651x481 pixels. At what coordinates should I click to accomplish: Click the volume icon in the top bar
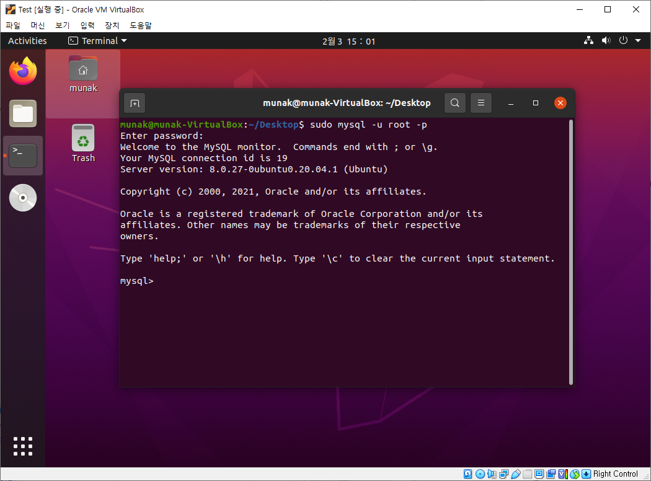click(606, 40)
